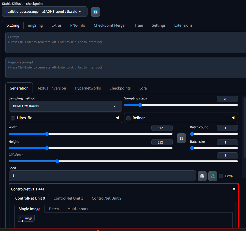Screen dimensions: 246x231
Task: Click the dice icon to randomize seed
Action: [202, 176]
